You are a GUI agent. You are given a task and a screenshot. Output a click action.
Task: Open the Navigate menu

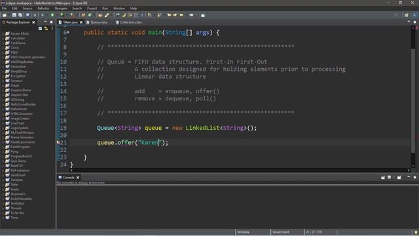[x=61, y=9]
